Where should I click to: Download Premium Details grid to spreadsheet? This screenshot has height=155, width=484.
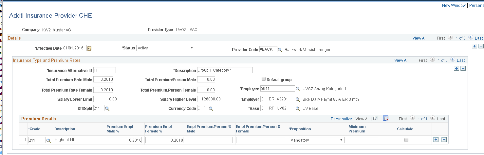coord(386,118)
